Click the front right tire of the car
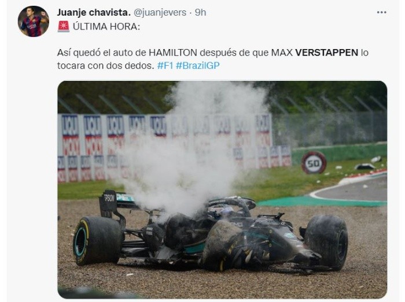Viewport: 405px width, 302px height. tap(327, 242)
